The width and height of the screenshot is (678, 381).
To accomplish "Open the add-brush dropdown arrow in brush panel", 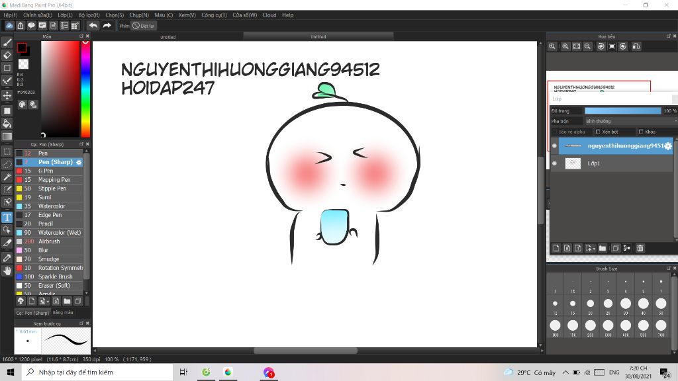I will click(48, 301).
